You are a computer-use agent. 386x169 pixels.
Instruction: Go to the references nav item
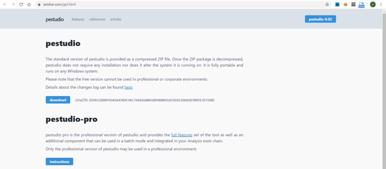pos(97,19)
